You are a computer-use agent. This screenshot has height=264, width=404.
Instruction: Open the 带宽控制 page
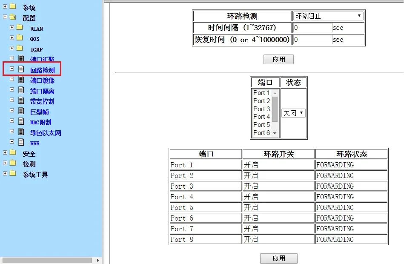[x=42, y=101]
